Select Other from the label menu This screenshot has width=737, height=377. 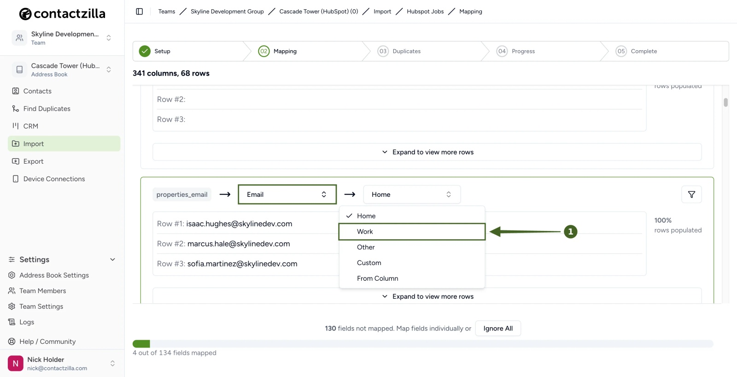[x=412, y=247]
